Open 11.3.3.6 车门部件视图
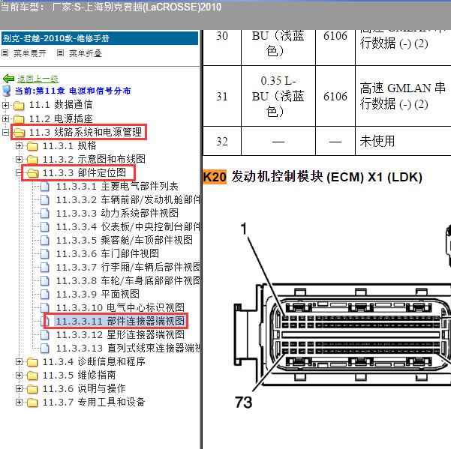451x449 pixels. pos(107,253)
